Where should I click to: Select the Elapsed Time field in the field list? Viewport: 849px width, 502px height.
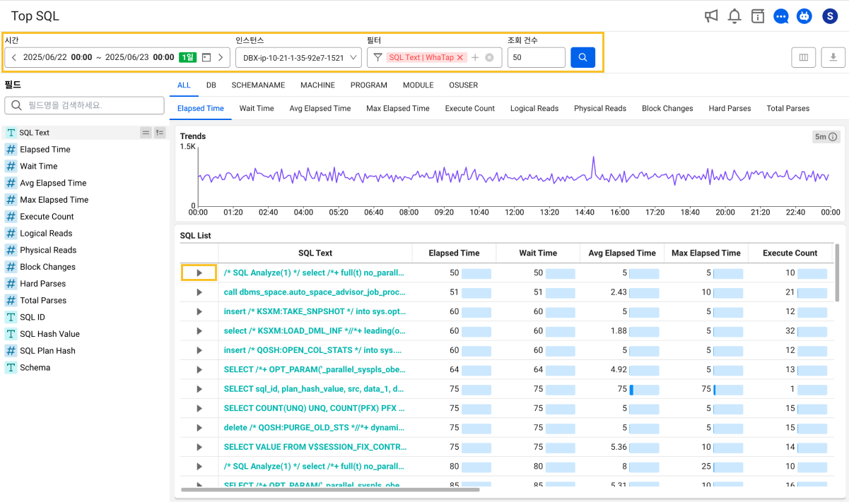click(45, 149)
